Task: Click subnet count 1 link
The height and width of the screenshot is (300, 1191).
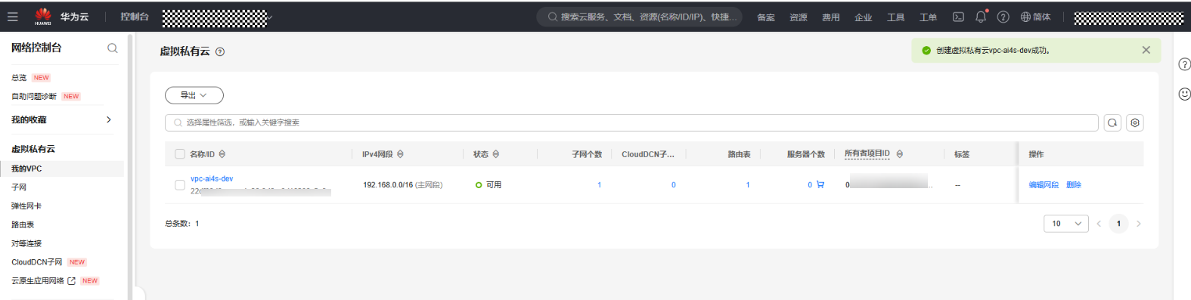Action: (x=600, y=185)
